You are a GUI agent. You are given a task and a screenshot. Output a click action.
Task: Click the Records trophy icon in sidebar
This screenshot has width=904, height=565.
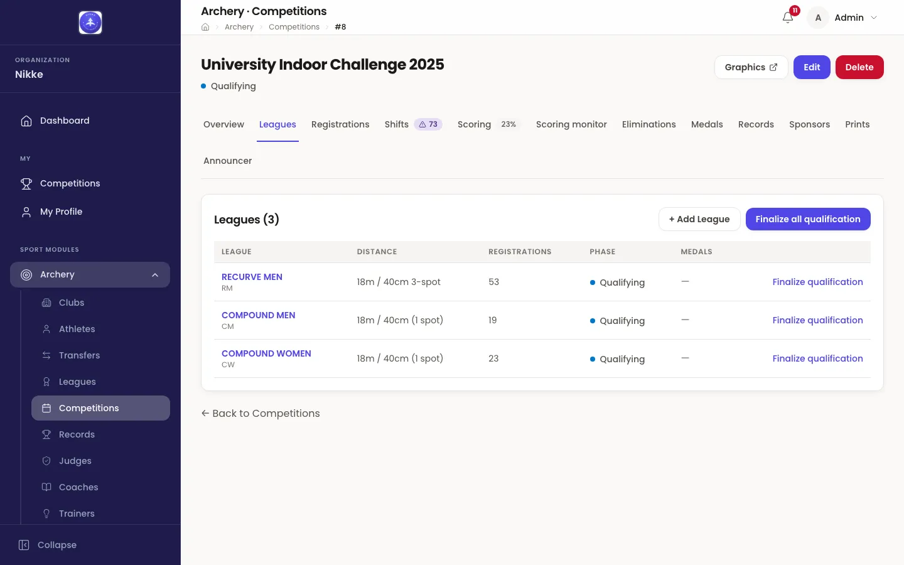coord(46,434)
